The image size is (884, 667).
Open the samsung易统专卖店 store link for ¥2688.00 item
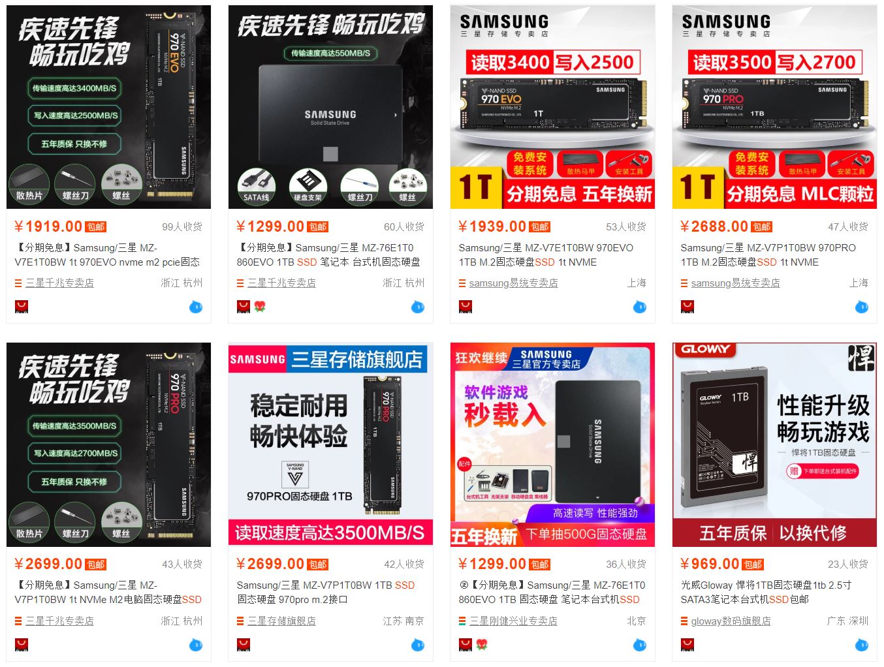point(735,283)
